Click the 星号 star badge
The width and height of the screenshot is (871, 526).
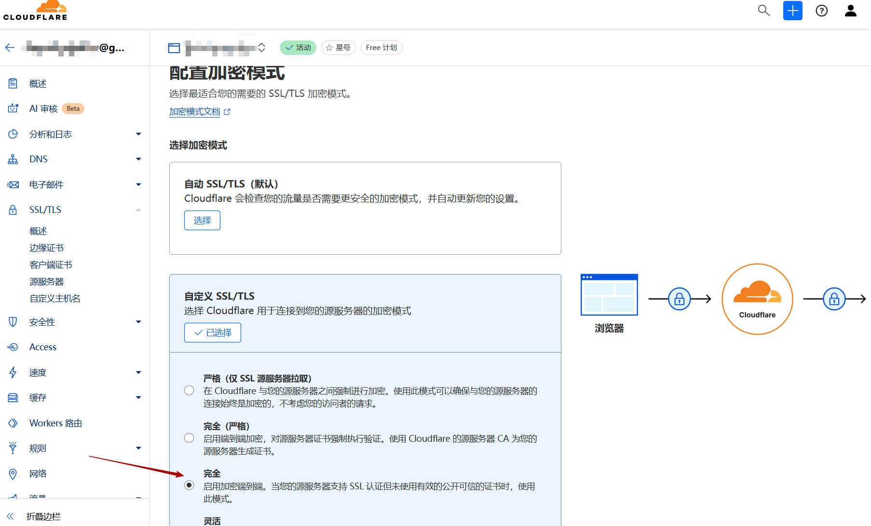click(x=338, y=48)
